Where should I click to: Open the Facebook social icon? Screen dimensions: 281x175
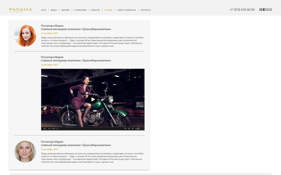(x=264, y=9)
